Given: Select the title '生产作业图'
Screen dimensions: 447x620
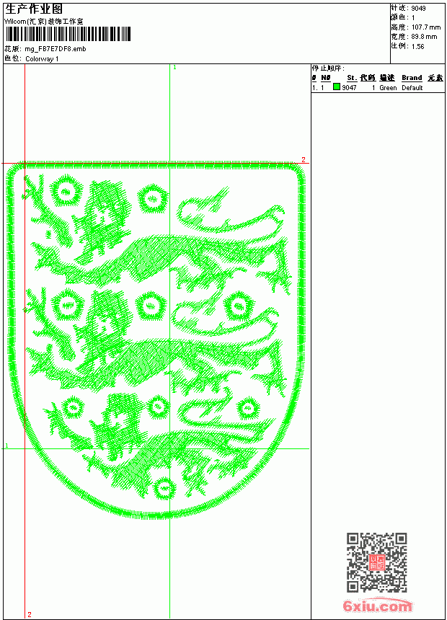Looking at the screenshot, I should pos(34,9).
